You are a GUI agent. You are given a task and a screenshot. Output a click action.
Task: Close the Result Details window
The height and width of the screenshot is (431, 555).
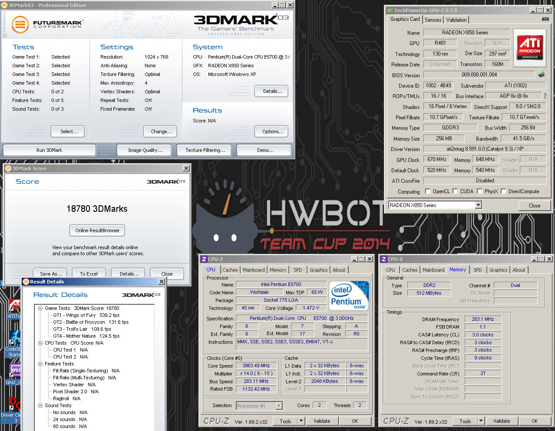tap(161, 282)
